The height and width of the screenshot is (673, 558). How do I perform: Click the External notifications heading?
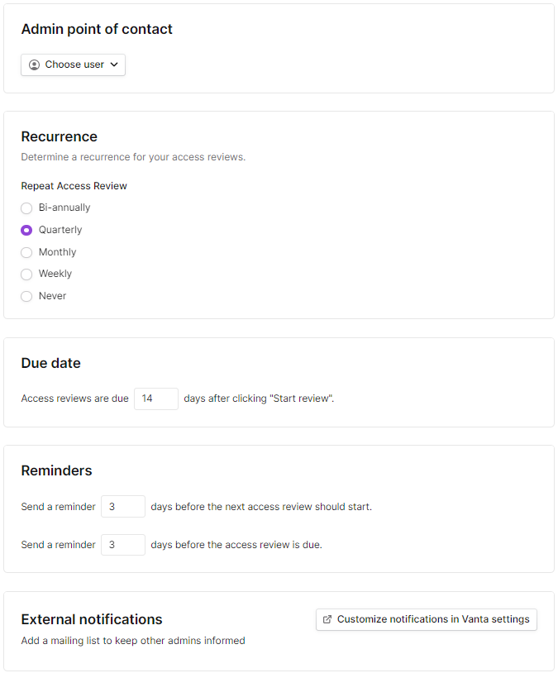[92, 619]
